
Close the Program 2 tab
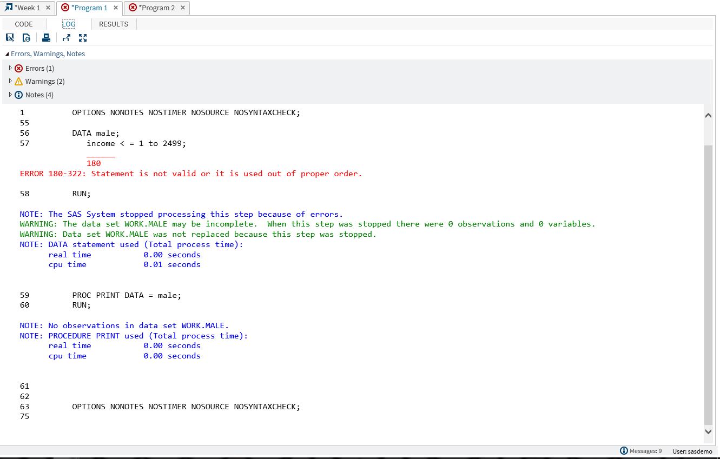[183, 8]
